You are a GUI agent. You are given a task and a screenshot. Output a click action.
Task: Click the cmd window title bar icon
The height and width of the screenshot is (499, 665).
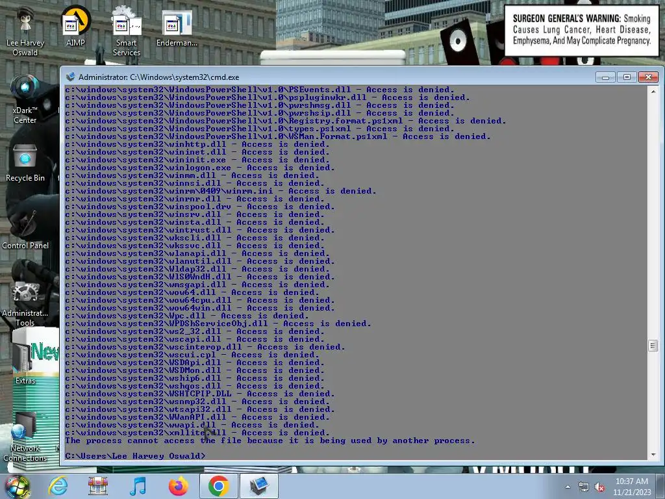(70, 77)
